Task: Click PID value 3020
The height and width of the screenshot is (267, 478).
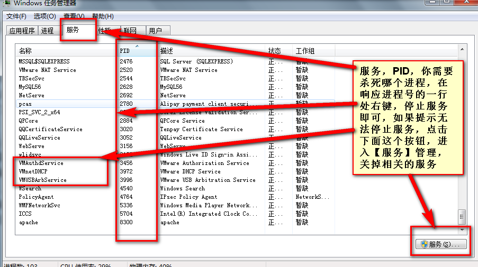Action: coord(126,130)
